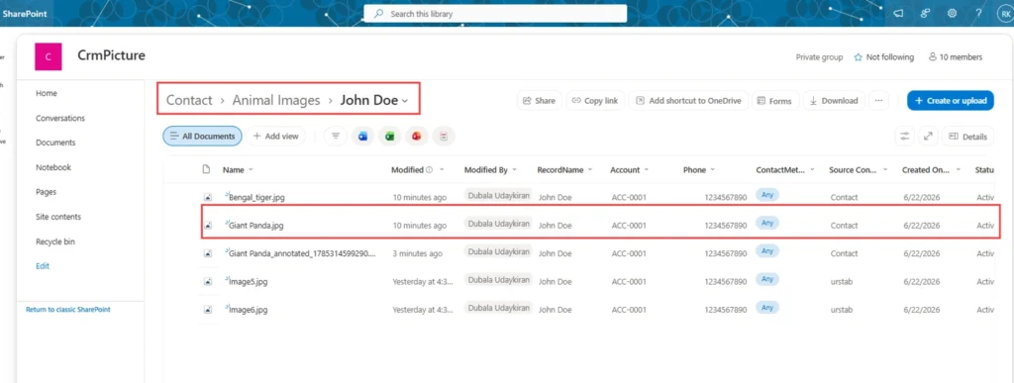Image resolution: width=1014 pixels, height=383 pixels.
Task: Click the Any tag in Bengal_tiger.jpg row
Action: tap(767, 194)
